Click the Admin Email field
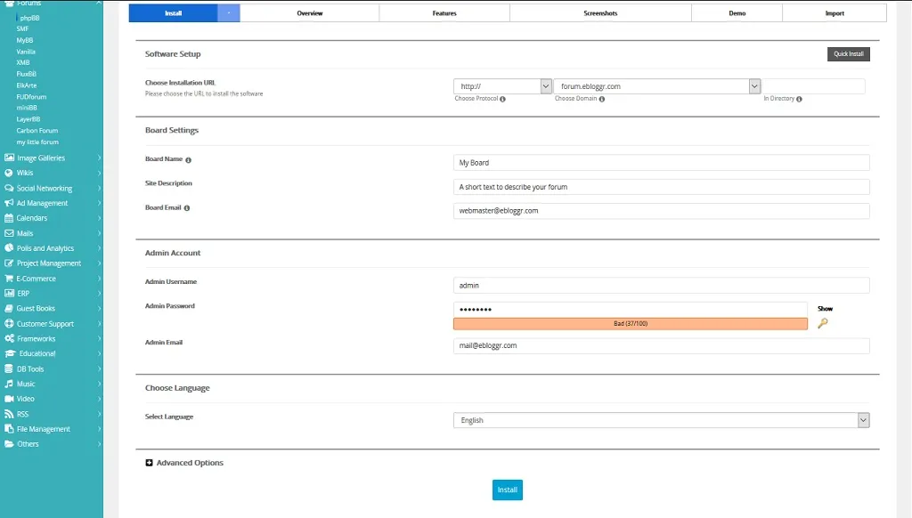 (662, 345)
